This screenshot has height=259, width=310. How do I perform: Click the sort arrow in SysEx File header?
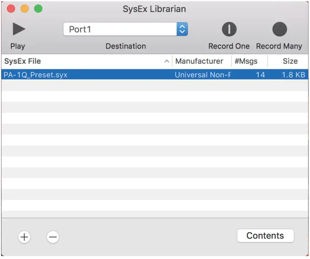tap(167, 61)
